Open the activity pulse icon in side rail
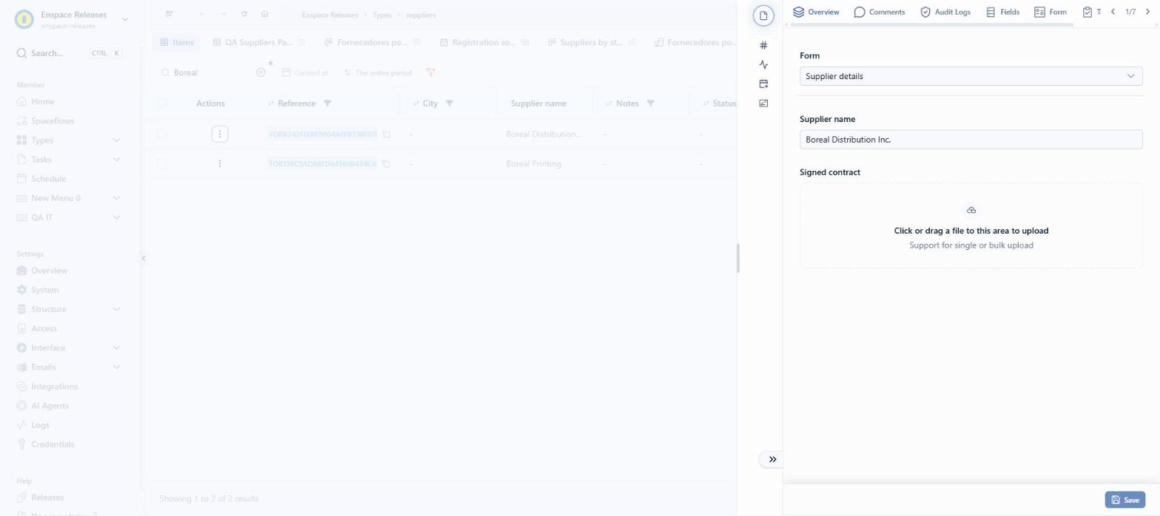Image resolution: width=1160 pixels, height=516 pixels. coord(763,65)
